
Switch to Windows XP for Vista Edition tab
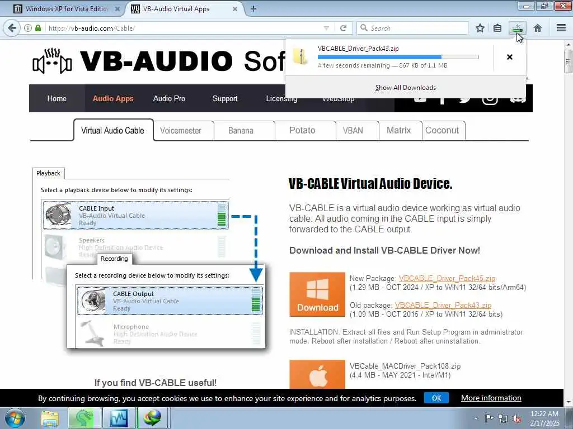tap(67, 9)
